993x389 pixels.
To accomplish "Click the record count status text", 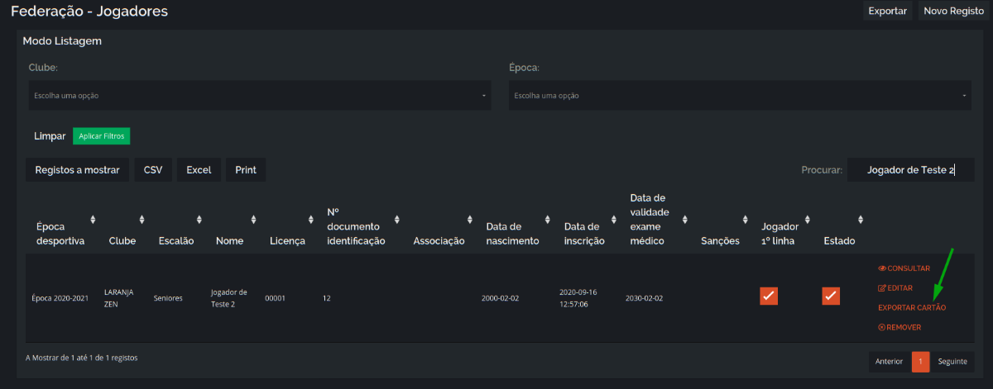I will click(x=82, y=358).
